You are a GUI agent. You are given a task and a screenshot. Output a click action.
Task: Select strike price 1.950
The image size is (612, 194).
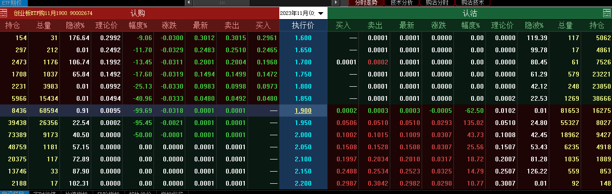click(303, 123)
